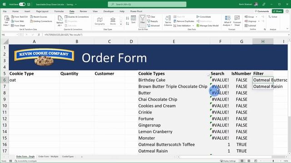Switch to Page Layout view
This screenshot has height=163, width=291.
pyautogui.click(x=249, y=161)
